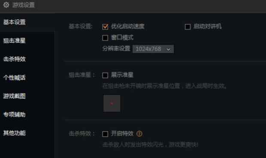Enable the 窗口模式 checkbox

105,38
